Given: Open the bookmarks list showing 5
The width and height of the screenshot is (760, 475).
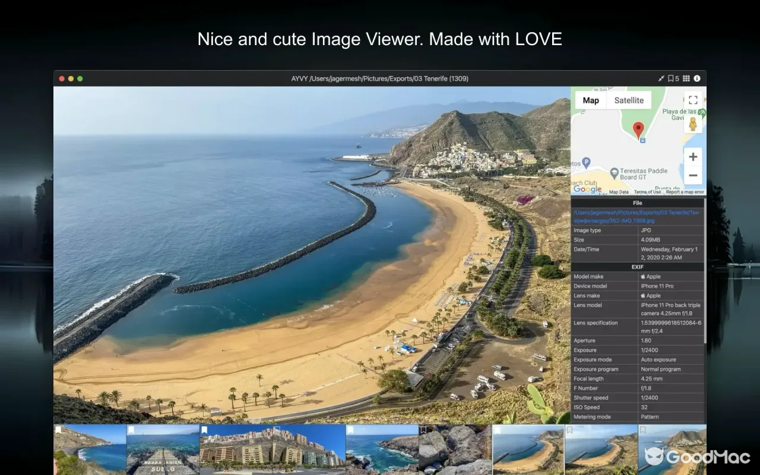Looking at the screenshot, I should [x=673, y=78].
